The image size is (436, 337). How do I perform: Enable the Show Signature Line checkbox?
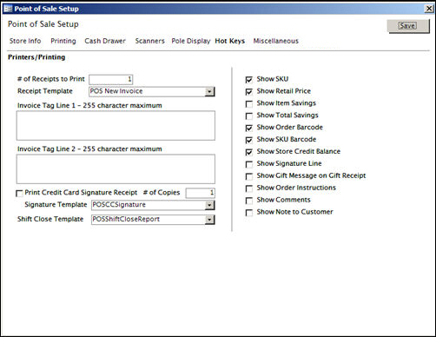tap(249, 164)
